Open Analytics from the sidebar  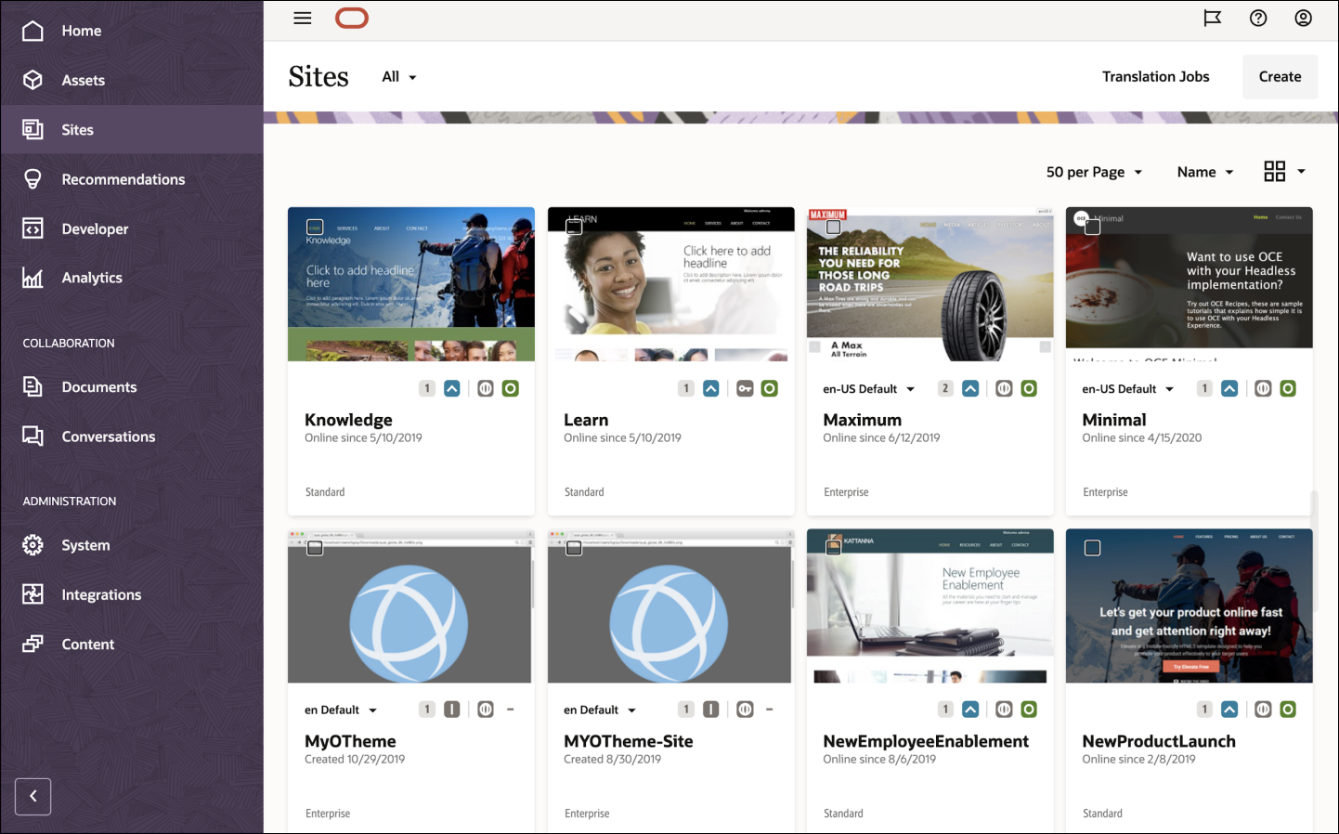point(90,277)
